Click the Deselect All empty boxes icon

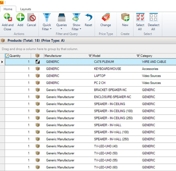pyautogui.click(x=153, y=17)
